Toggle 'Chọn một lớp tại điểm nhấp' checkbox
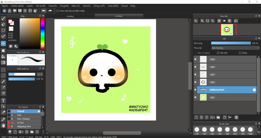The height and width of the screenshot is (138, 261). coord(58,11)
